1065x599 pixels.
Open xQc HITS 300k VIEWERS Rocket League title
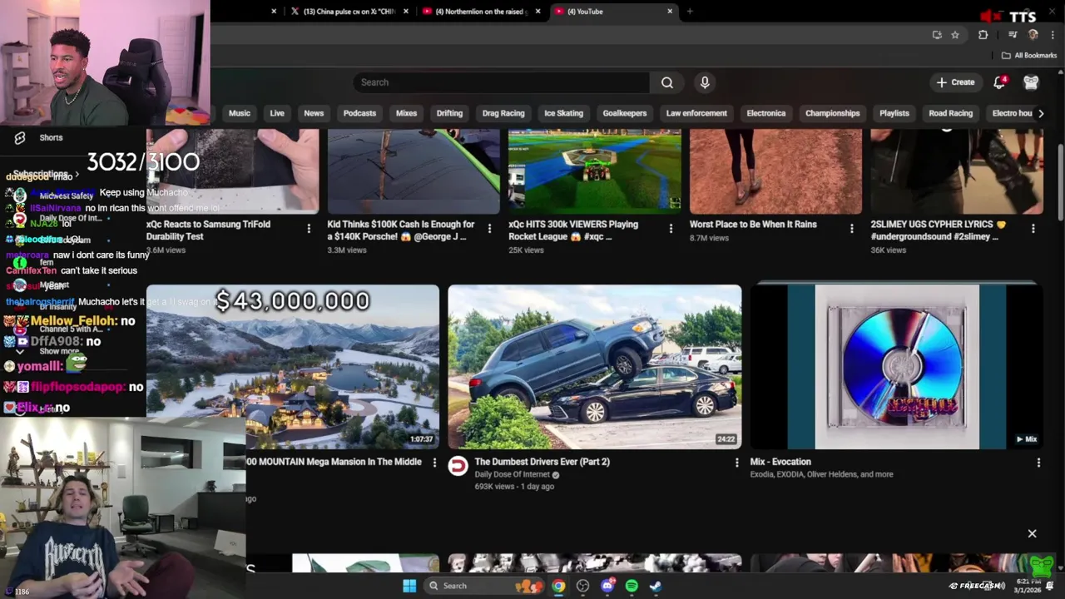pyautogui.click(x=573, y=230)
